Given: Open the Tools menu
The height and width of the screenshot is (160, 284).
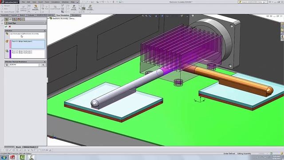Looking at the screenshot, I should click(47, 2).
